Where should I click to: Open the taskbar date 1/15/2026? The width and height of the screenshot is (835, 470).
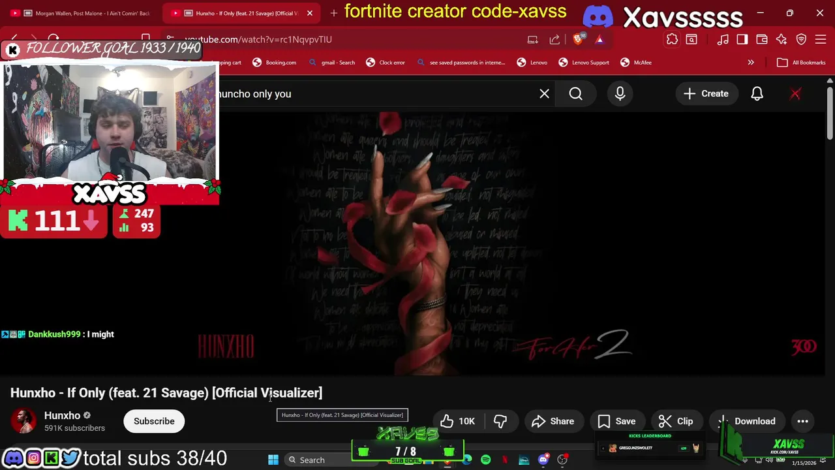[x=804, y=463]
